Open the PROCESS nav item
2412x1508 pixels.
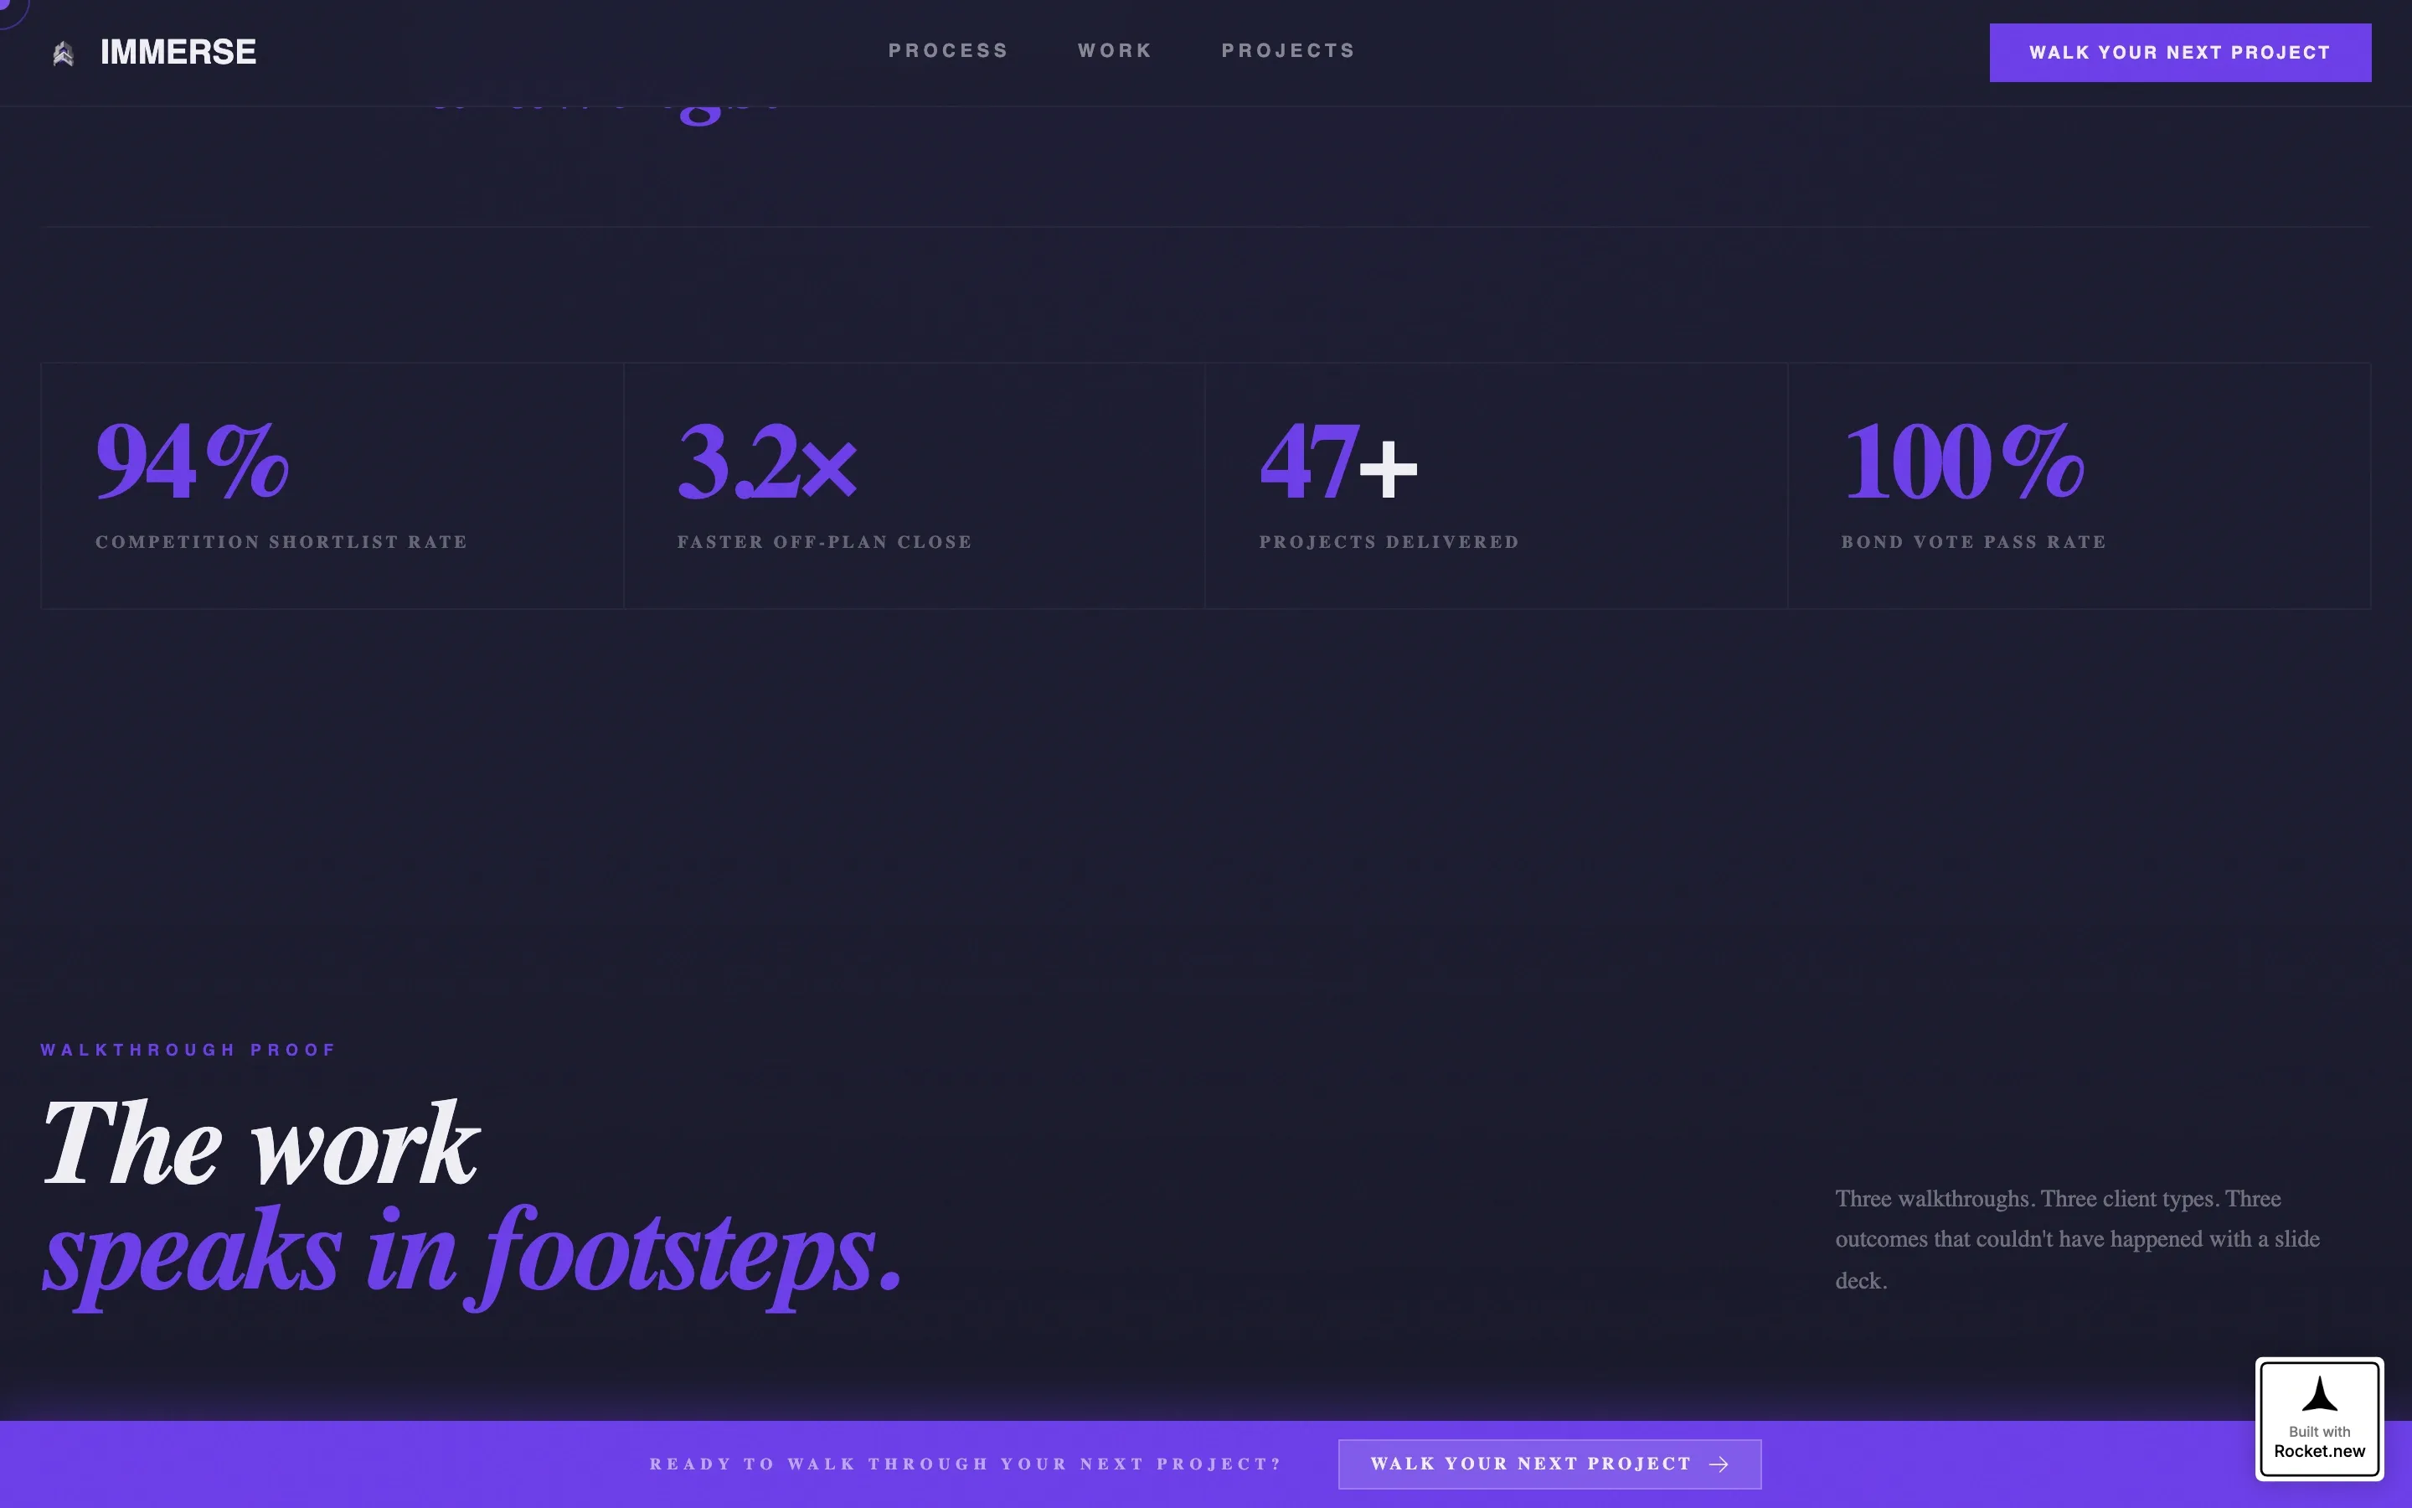click(x=948, y=51)
